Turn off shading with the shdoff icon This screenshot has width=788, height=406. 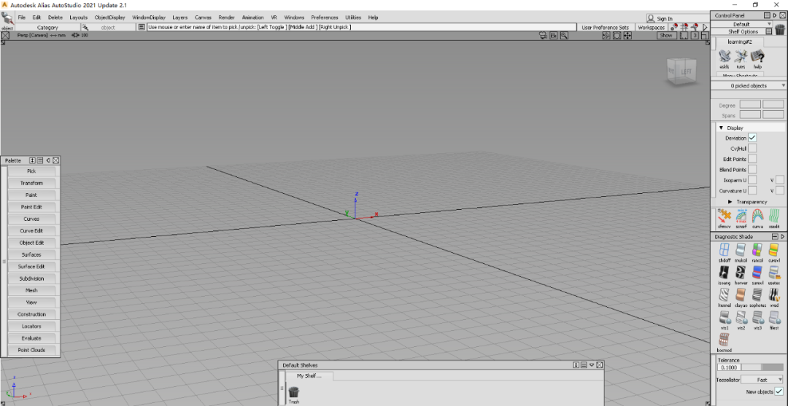pos(725,251)
